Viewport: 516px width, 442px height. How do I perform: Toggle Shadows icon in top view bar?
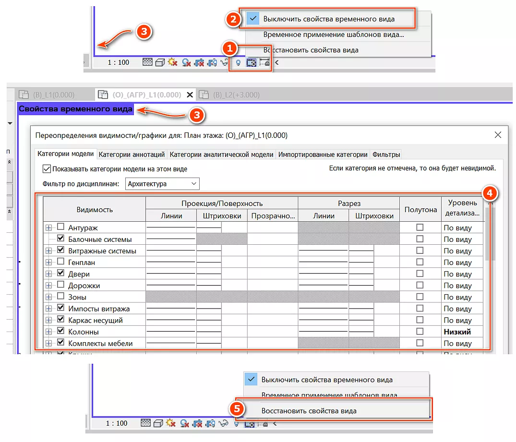(187, 62)
